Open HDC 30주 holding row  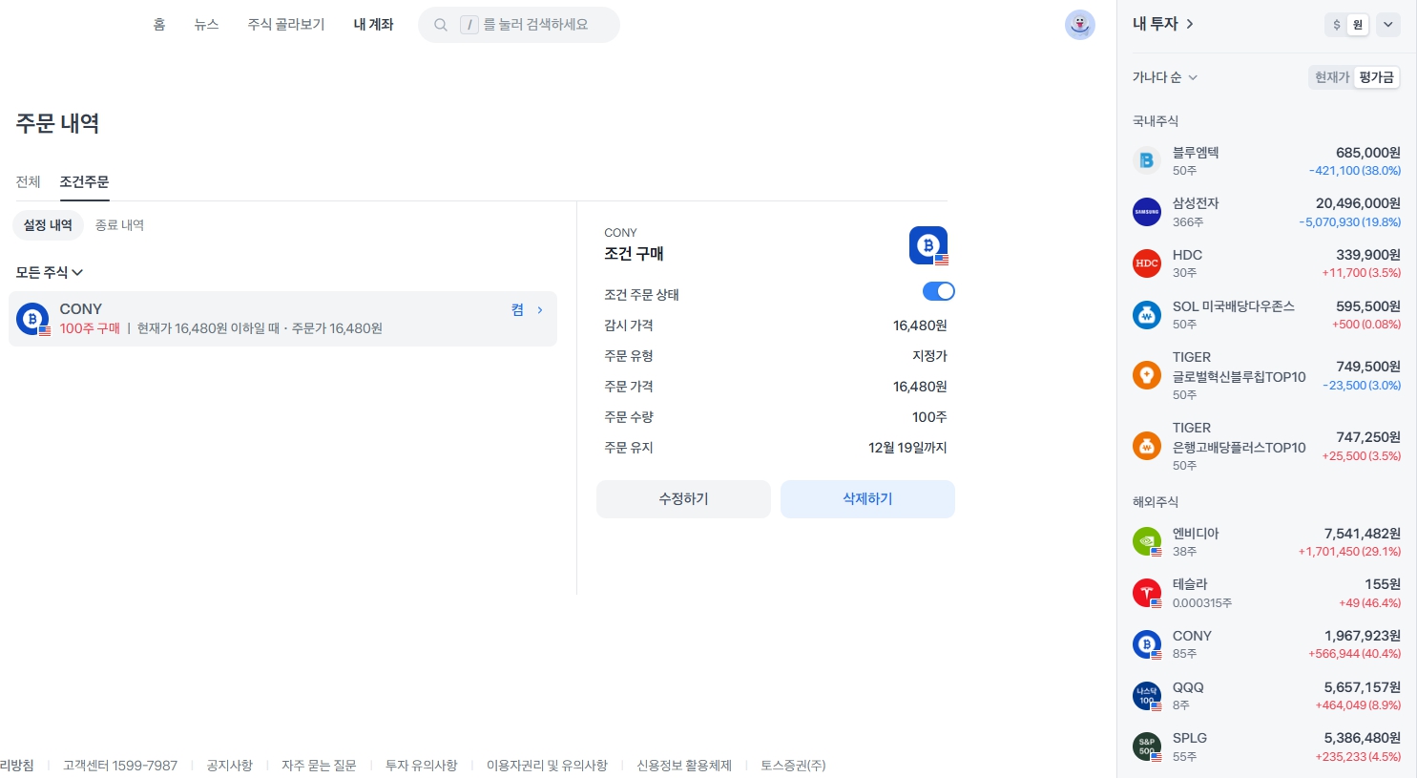coord(1266,263)
